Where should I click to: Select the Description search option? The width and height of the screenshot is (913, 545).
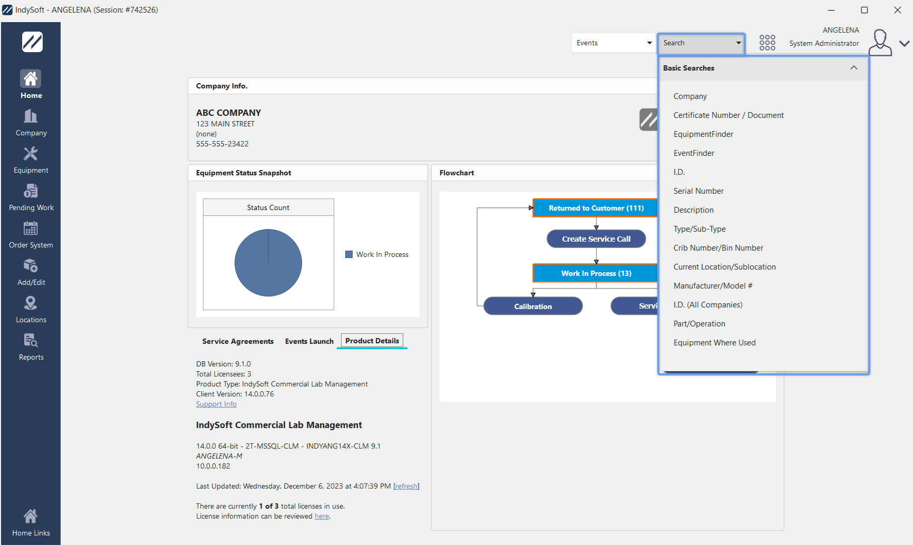[x=694, y=210]
